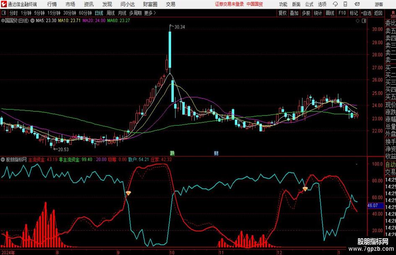Click the diamond icon at chart top right
The image size is (396, 255).
coord(357,21)
